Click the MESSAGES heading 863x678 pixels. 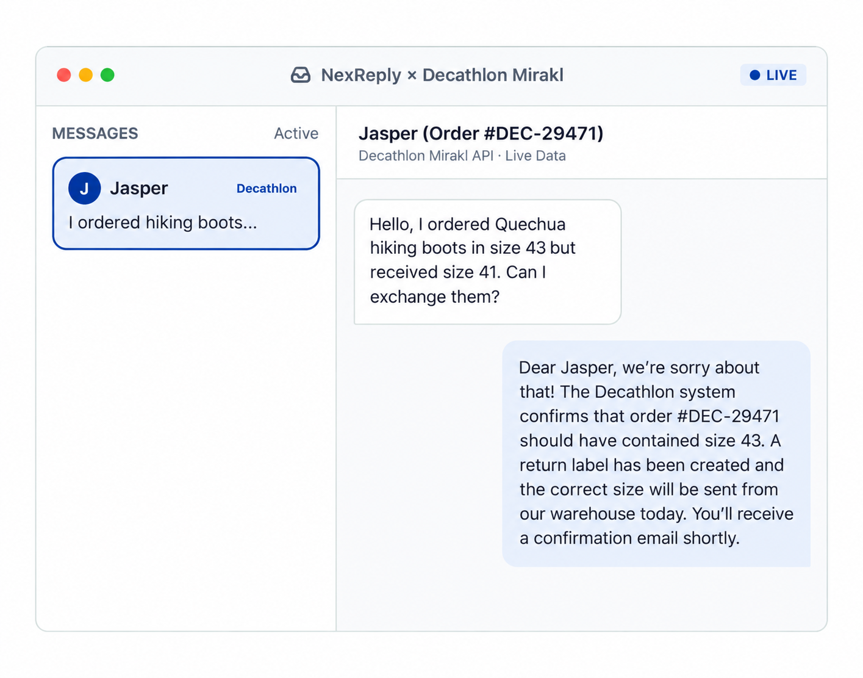coord(95,133)
